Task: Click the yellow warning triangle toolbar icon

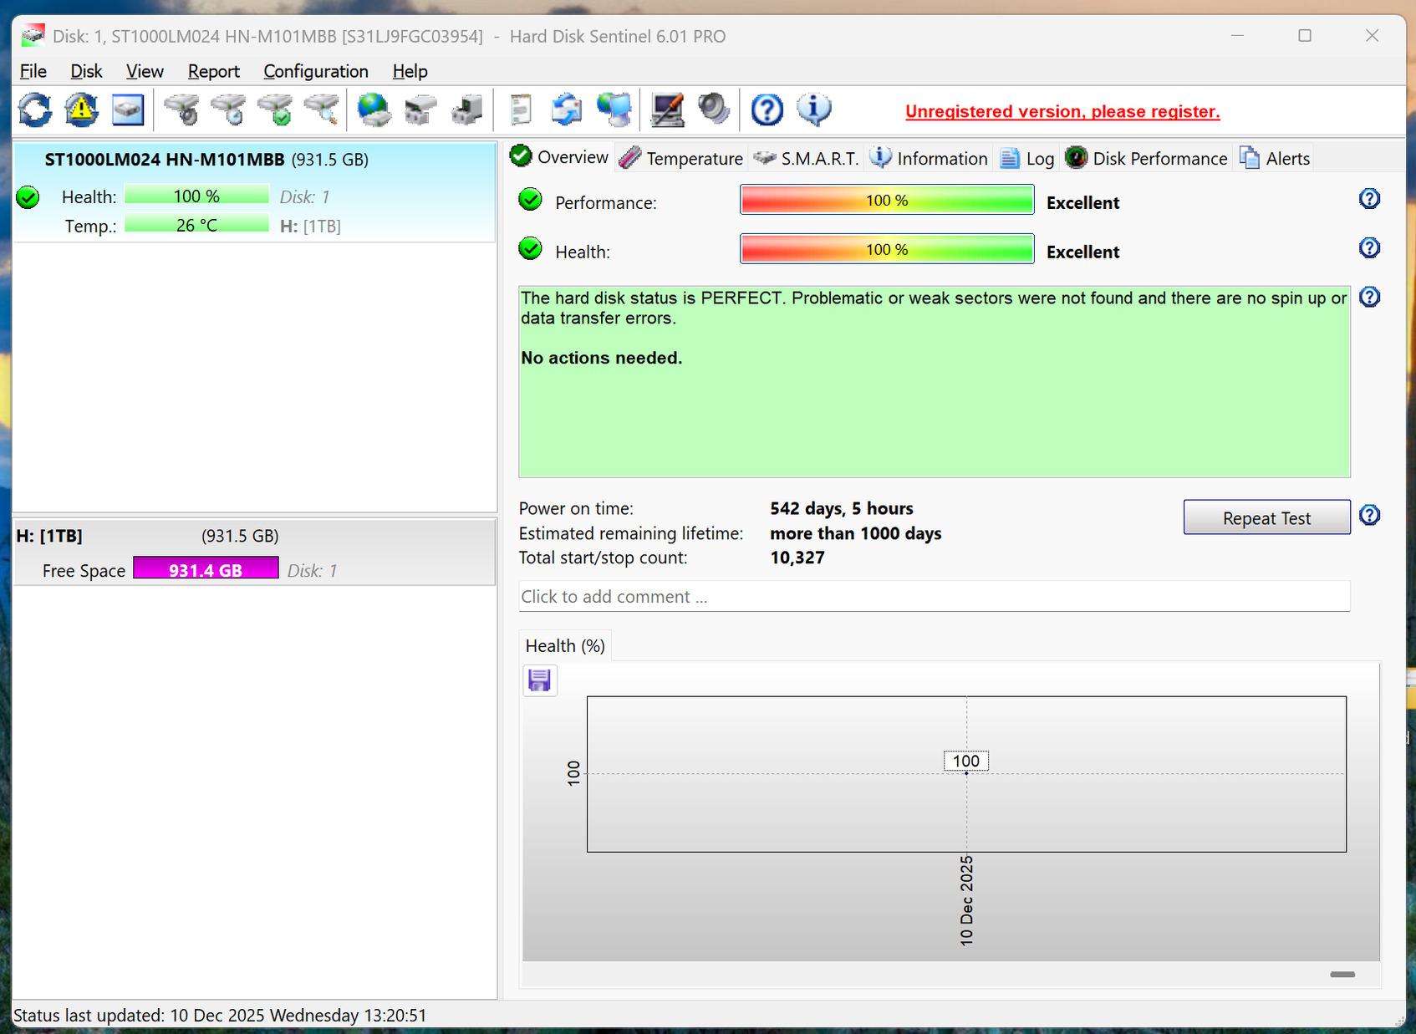Action: click(x=82, y=110)
